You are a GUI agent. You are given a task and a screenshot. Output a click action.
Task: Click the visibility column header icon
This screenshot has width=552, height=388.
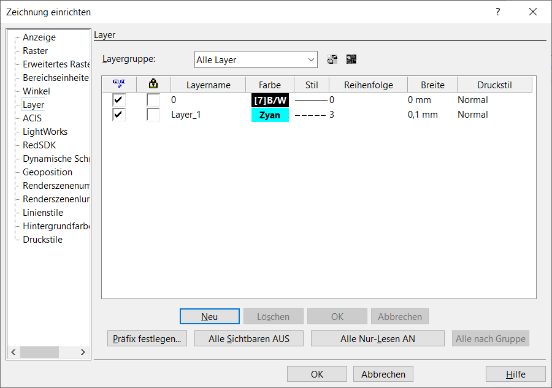click(119, 84)
